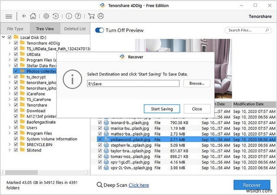Expand the $Extend folder node
Viewport: 277px width, 195px height.
click(10, 150)
